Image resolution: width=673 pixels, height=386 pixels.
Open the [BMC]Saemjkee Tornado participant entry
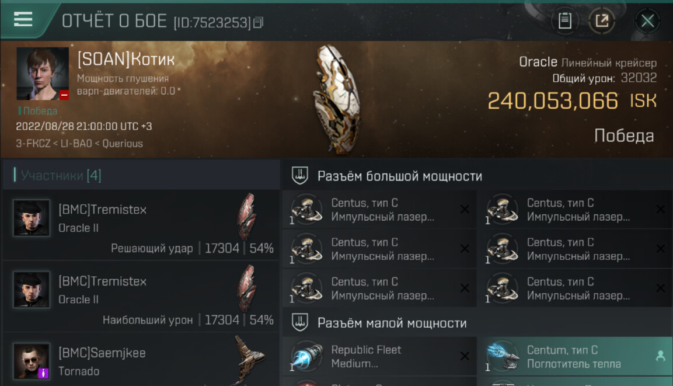coord(141,360)
